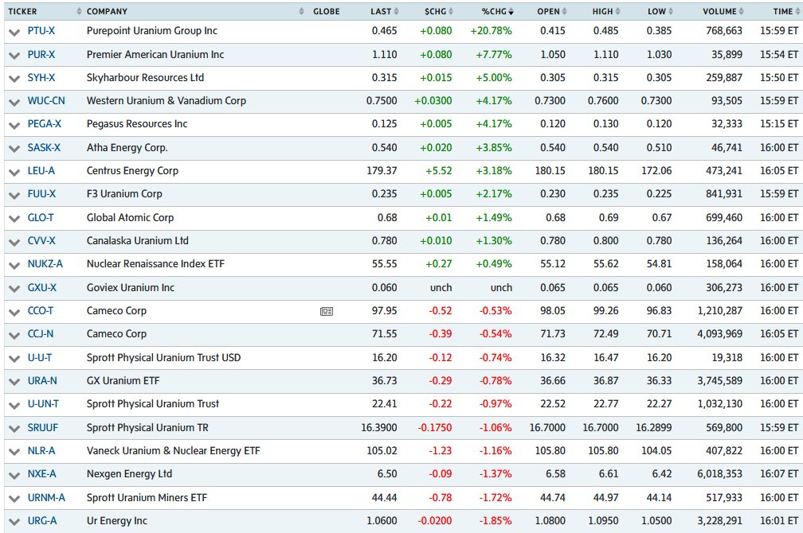The height and width of the screenshot is (533, 803).
Task: Click the GLOBE column header
Action: (x=327, y=11)
